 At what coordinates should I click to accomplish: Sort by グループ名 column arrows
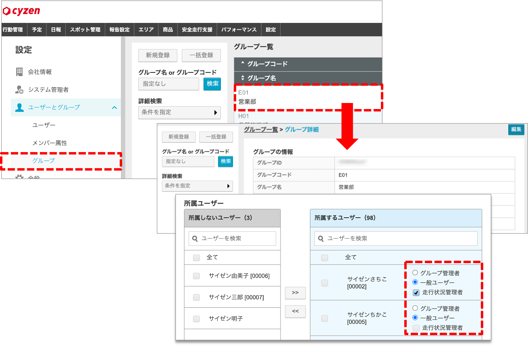pyautogui.click(x=243, y=78)
